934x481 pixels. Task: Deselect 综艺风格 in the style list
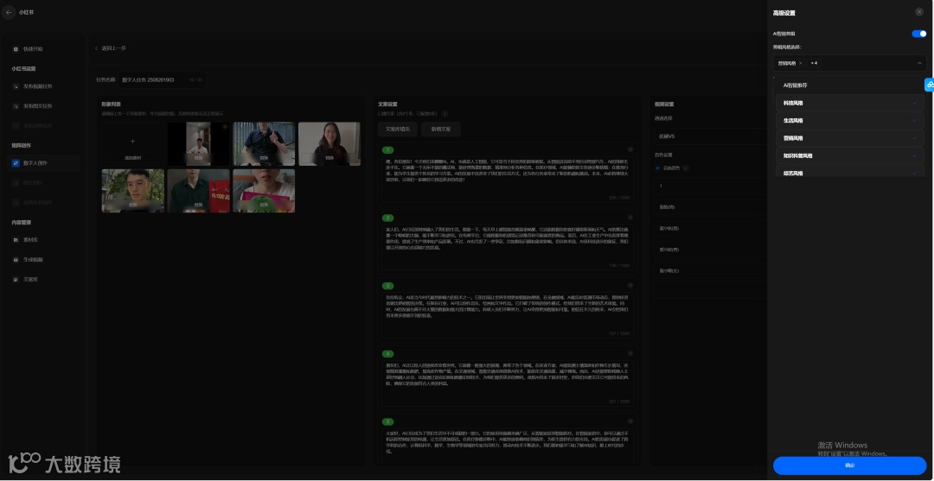coord(849,172)
